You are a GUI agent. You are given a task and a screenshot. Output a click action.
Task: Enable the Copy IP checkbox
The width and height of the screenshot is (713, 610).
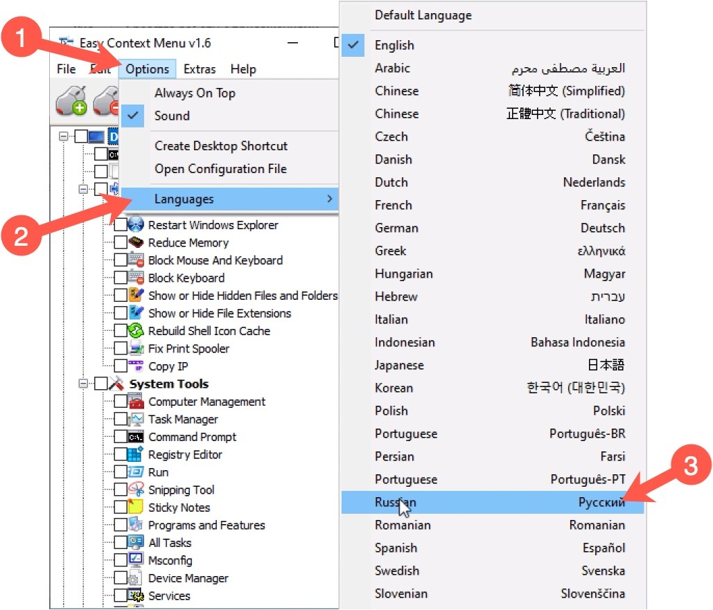coord(121,366)
